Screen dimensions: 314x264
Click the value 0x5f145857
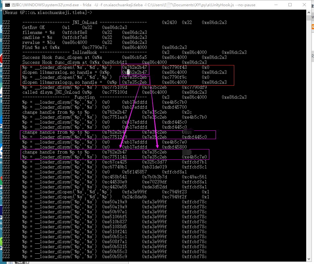[x=134, y=172]
